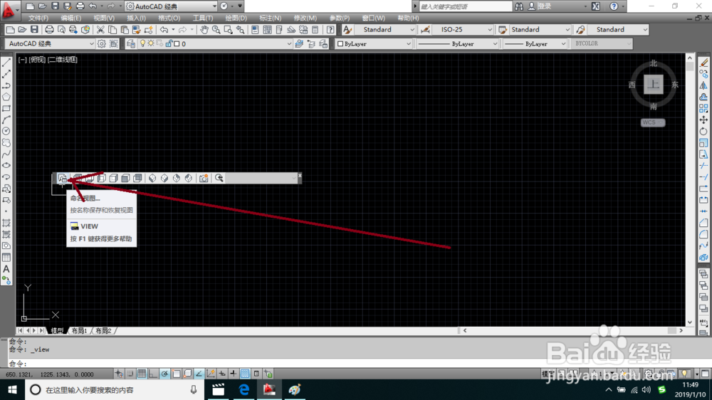
Task: Toggle Object Snap Tracking in status bar
Action: 199,374
